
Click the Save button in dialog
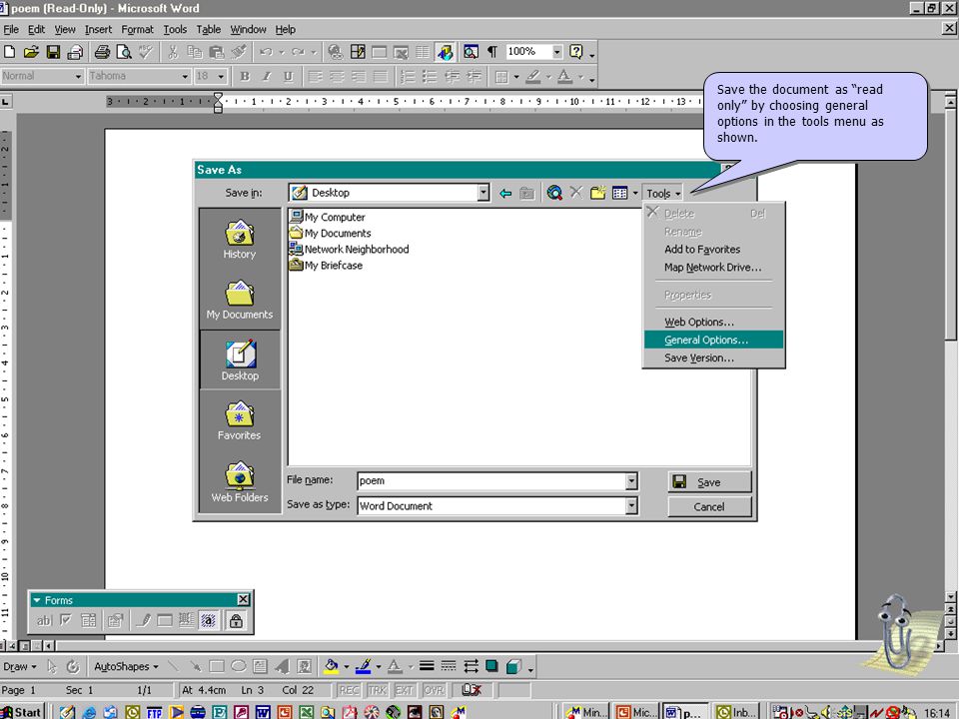(x=709, y=482)
